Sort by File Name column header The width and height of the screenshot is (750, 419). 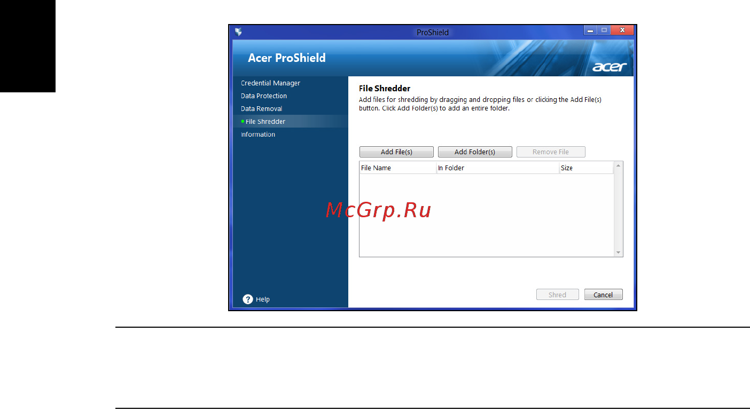pos(397,168)
